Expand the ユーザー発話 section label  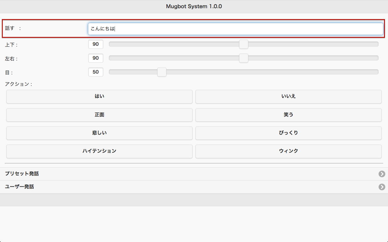pos(19,187)
